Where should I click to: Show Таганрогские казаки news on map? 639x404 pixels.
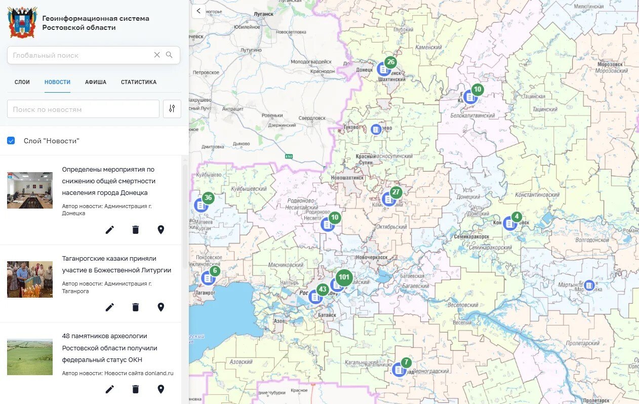point(161,307)
